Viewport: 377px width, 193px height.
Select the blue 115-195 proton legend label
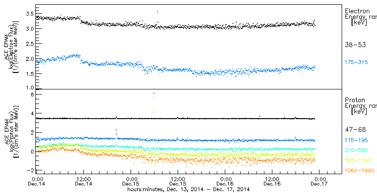(357, 140)
